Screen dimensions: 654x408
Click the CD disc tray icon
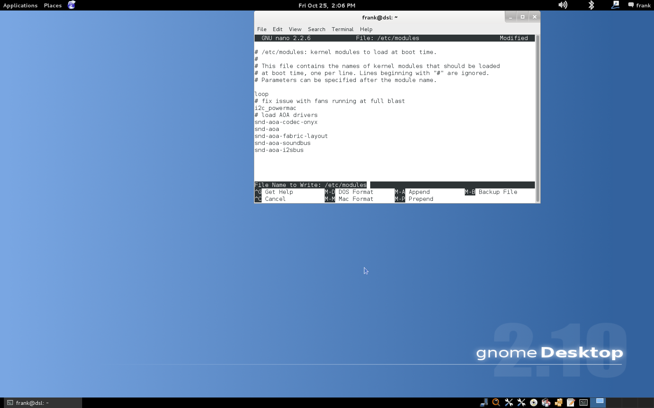534,403
